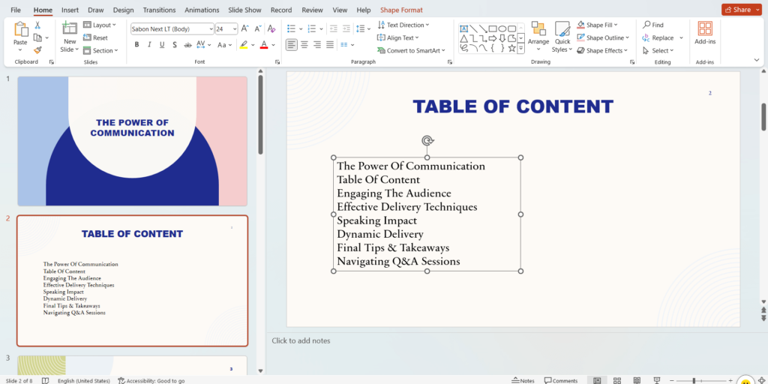Toggle Bold formatting
The height and width of the screenshot is (384, 768).
[136, 45]
